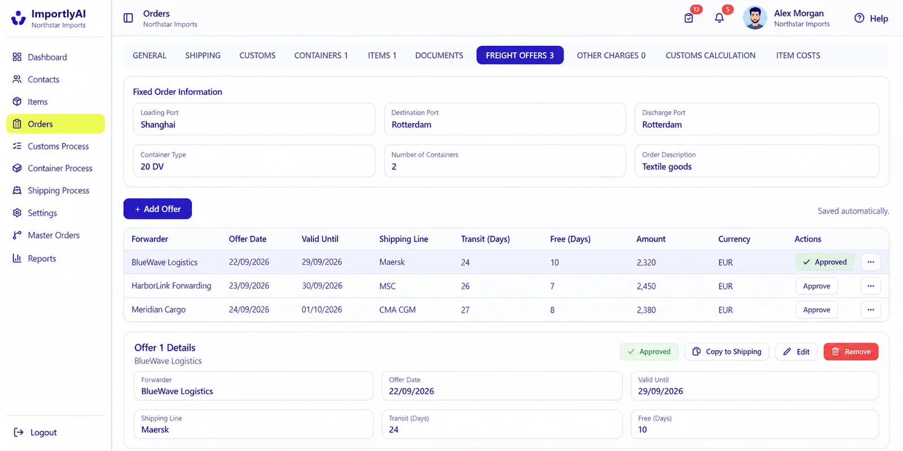Switch to the ITEMS 1 tab
The width and height of the screenshot is (903, 451).
click(x=382, y=55)
